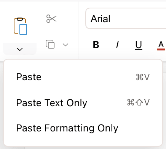
Task: Toggle Italic formatting
Action: pyautogui.click(x=117, y=45)
